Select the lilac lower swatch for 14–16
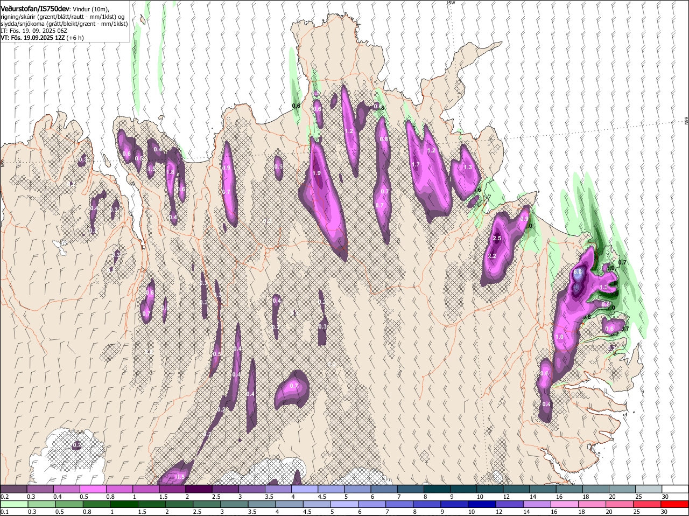 (537, 504)
